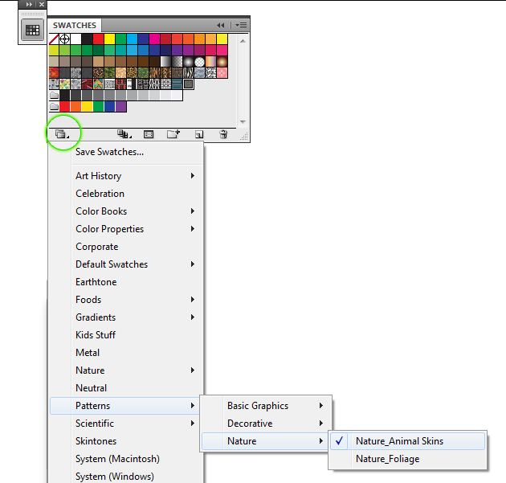The image size is (506, 483).
Task: Expand the Color Properties submenu
Action: point(127,229)
